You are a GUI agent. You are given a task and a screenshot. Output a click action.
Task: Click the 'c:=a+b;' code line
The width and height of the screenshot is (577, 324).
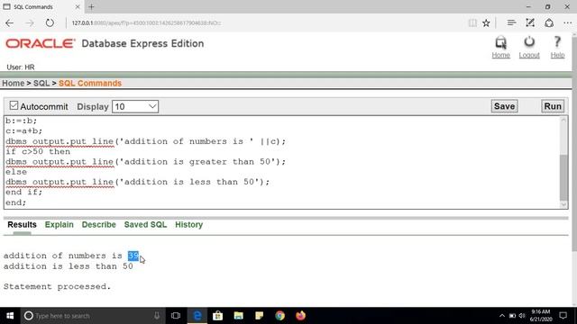click(x=24, y=130)
